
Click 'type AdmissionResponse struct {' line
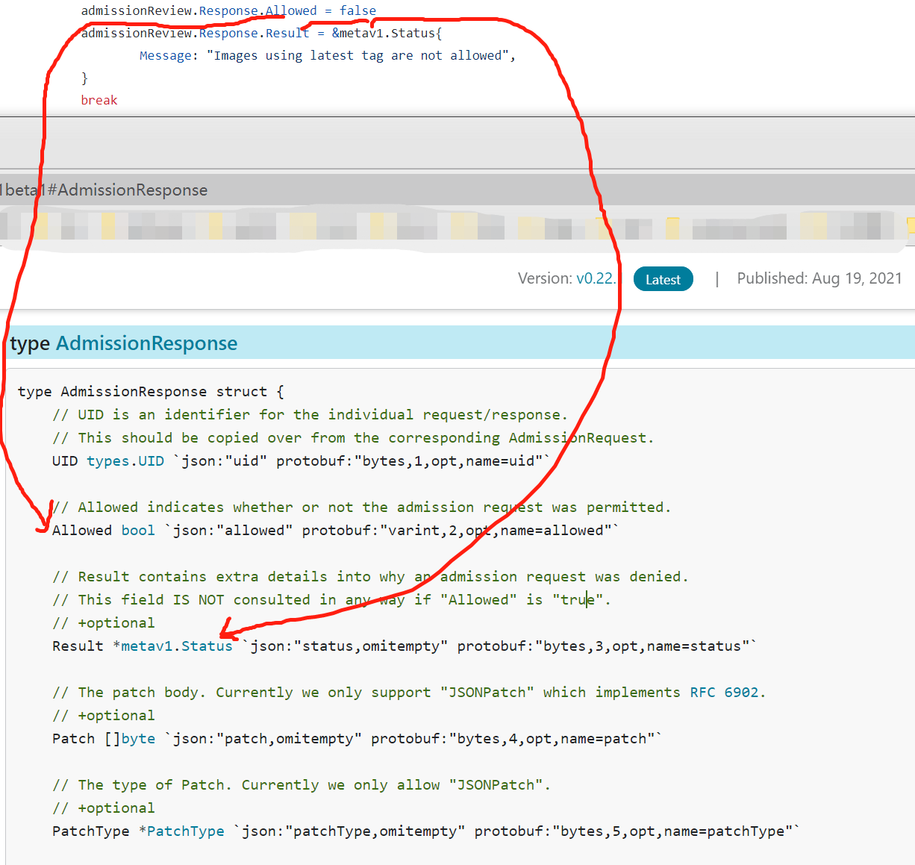point(151,391)
